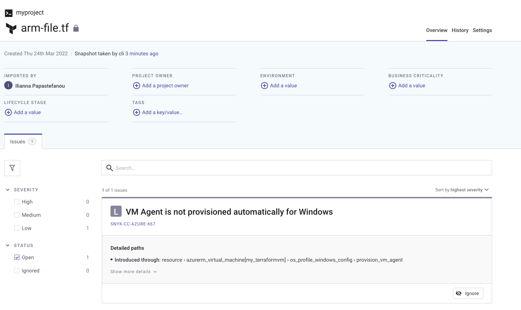This screenshot has height=310, width=521.
Task: Click the issue title VM Agent is not provisioned
Action: [229, 212]
